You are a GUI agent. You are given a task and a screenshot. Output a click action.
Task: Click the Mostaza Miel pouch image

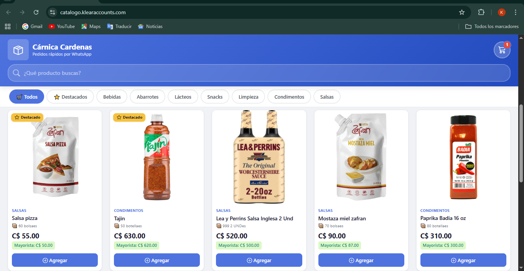point(361,156)
